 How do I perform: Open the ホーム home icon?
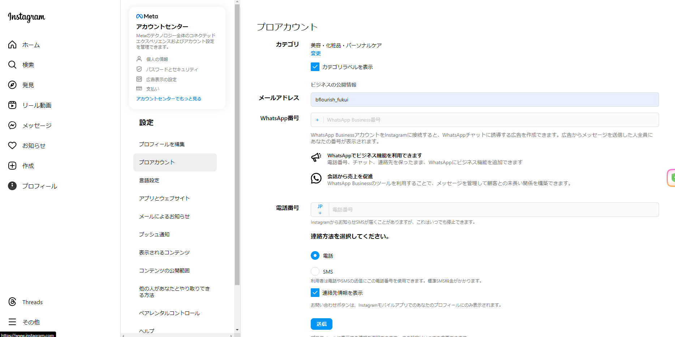(x=12, y=44)
